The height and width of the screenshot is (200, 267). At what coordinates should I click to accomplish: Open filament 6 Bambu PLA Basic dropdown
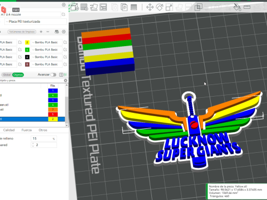[x=46, y=57]
